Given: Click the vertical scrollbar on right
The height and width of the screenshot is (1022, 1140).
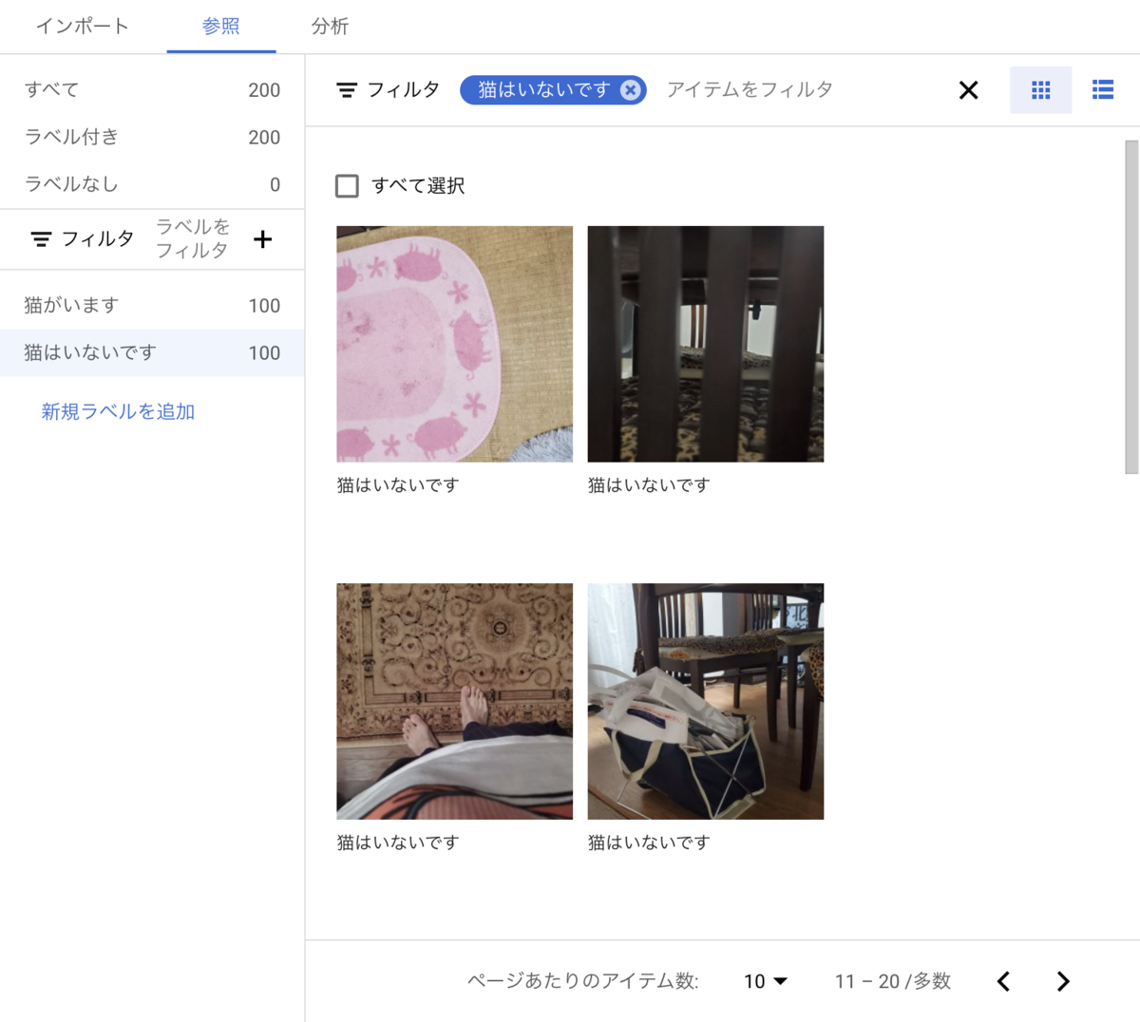Looking at the screenshot, I should (x=1131, y=307).
